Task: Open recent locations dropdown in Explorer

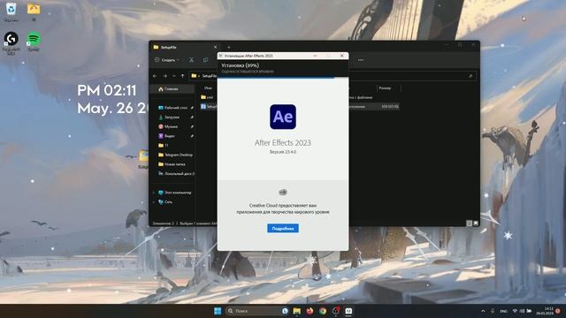Action: tap(173, 76)
